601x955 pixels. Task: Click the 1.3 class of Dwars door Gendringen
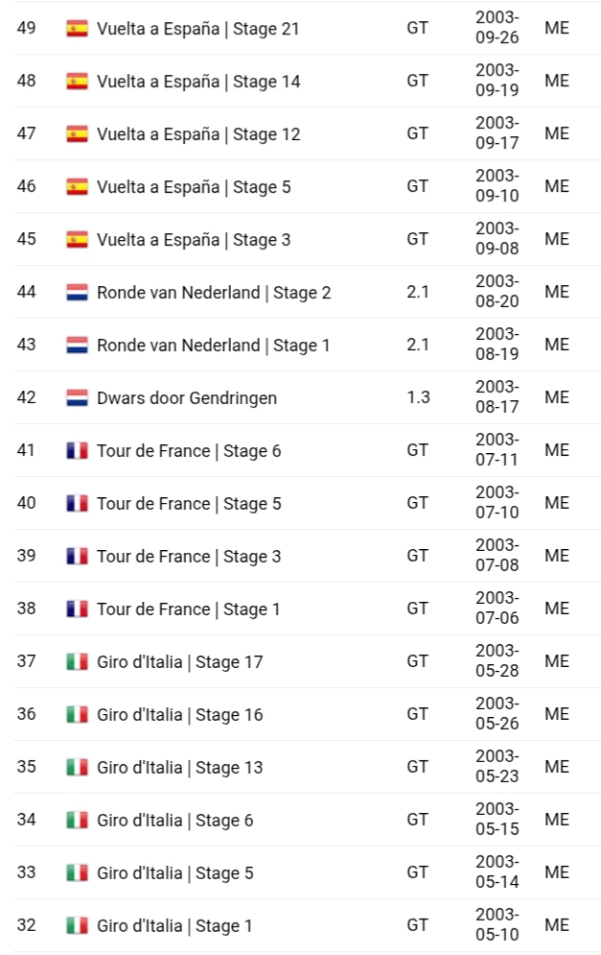tap(419, 397)
